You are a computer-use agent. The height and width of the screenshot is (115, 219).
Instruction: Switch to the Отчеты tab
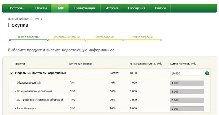(x=41, y=8)
